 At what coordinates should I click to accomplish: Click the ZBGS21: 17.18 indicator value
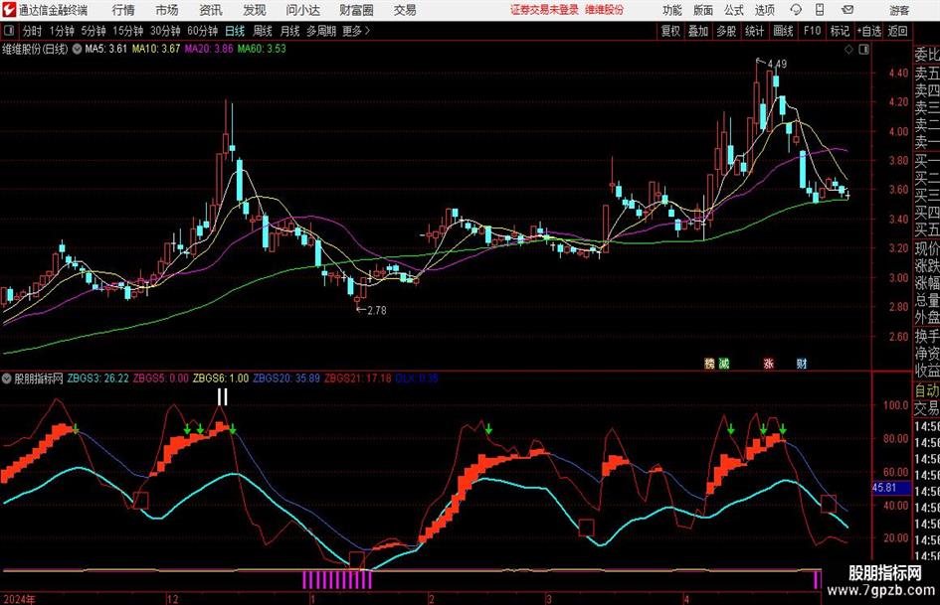pyautogui.click(x=358, y=378)
